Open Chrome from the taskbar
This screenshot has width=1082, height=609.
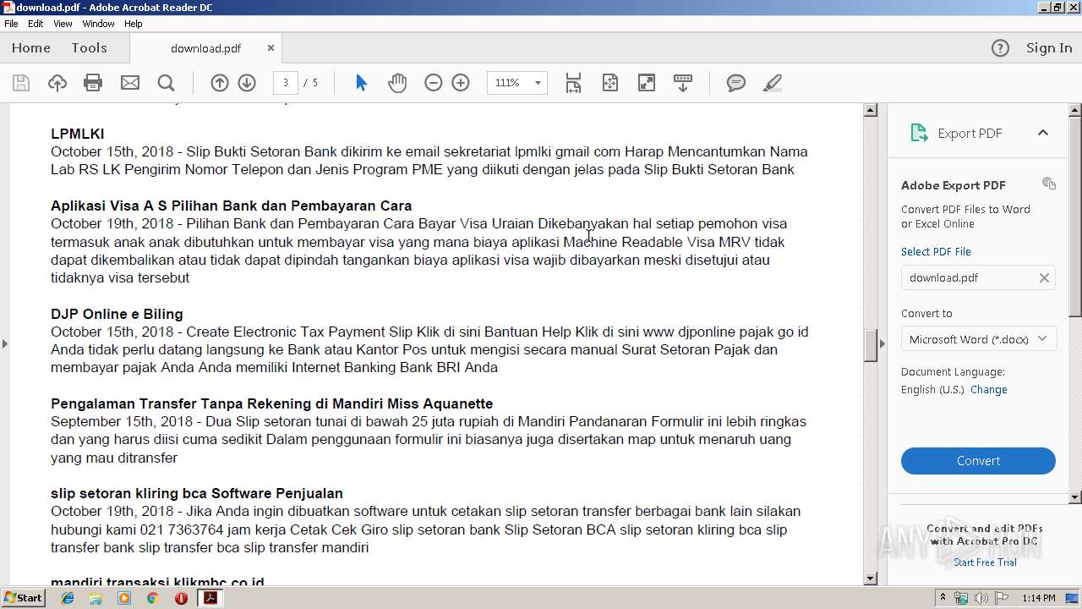[x=152, y=598]
